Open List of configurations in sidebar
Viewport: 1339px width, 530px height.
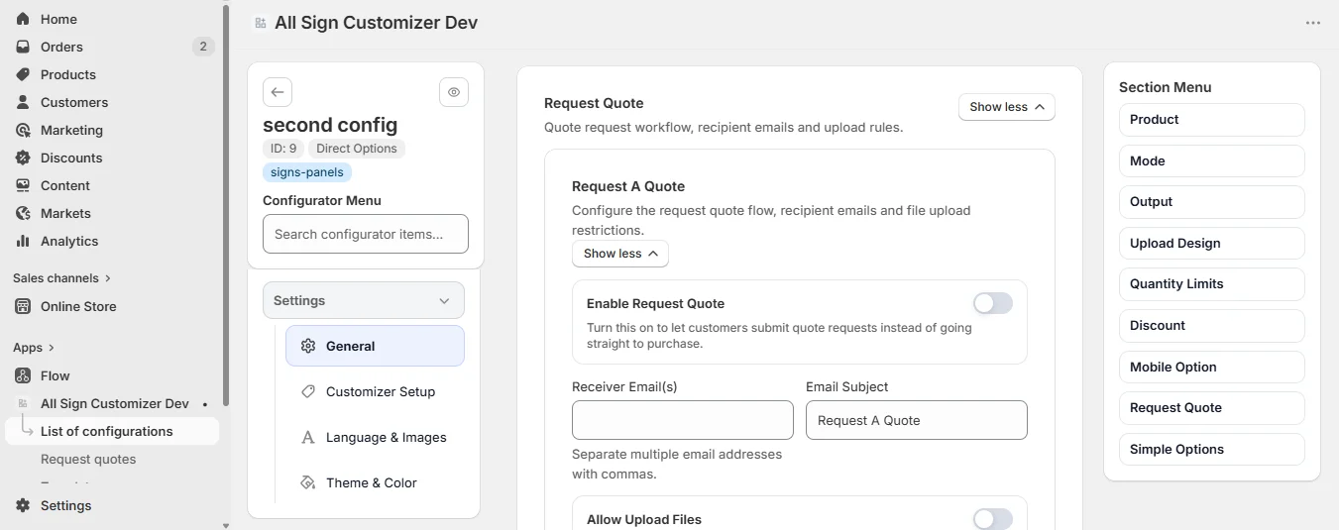coord(112,431)
